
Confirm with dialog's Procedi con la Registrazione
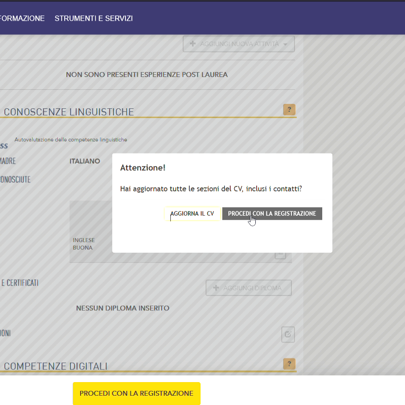tap(272, 214)
